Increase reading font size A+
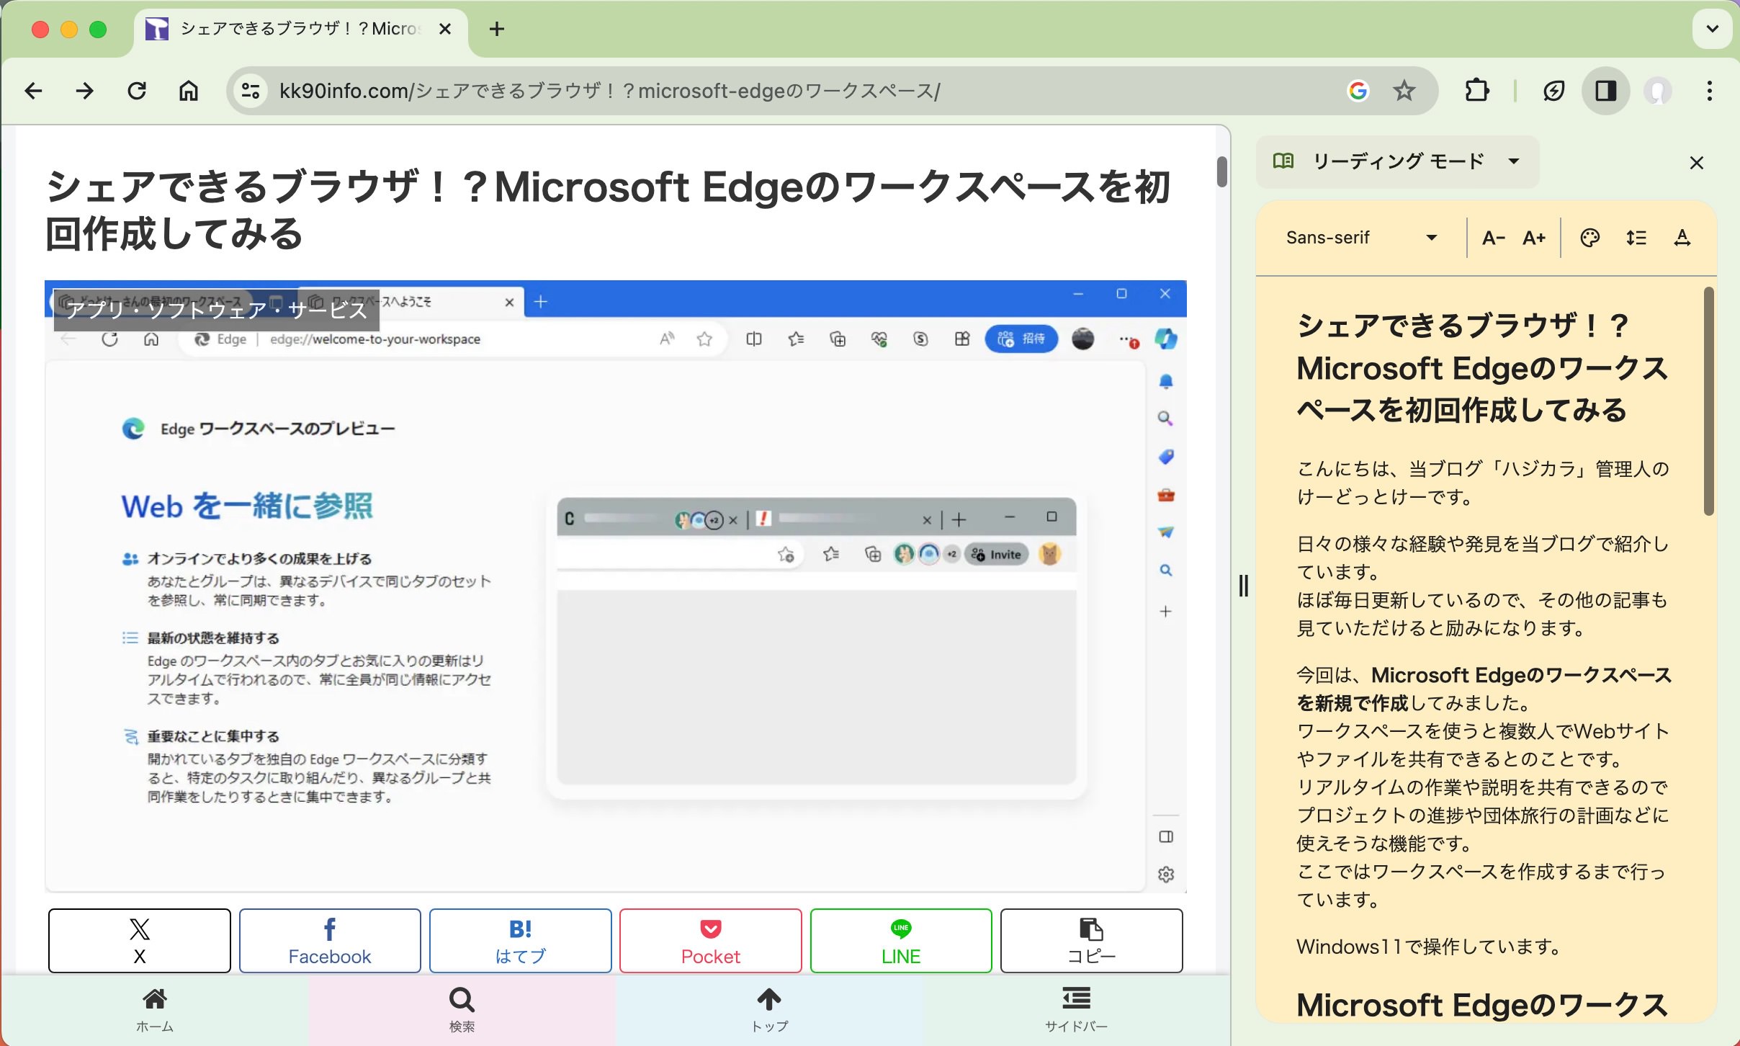Screen dimensions: 1740x1046 tap(1534, 238)
